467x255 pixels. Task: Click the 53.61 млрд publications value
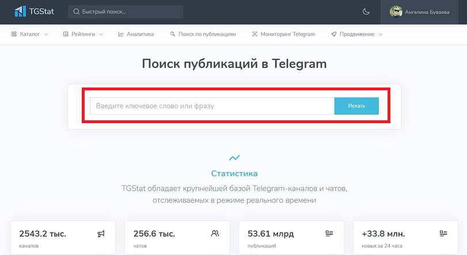tap(271, 234)
